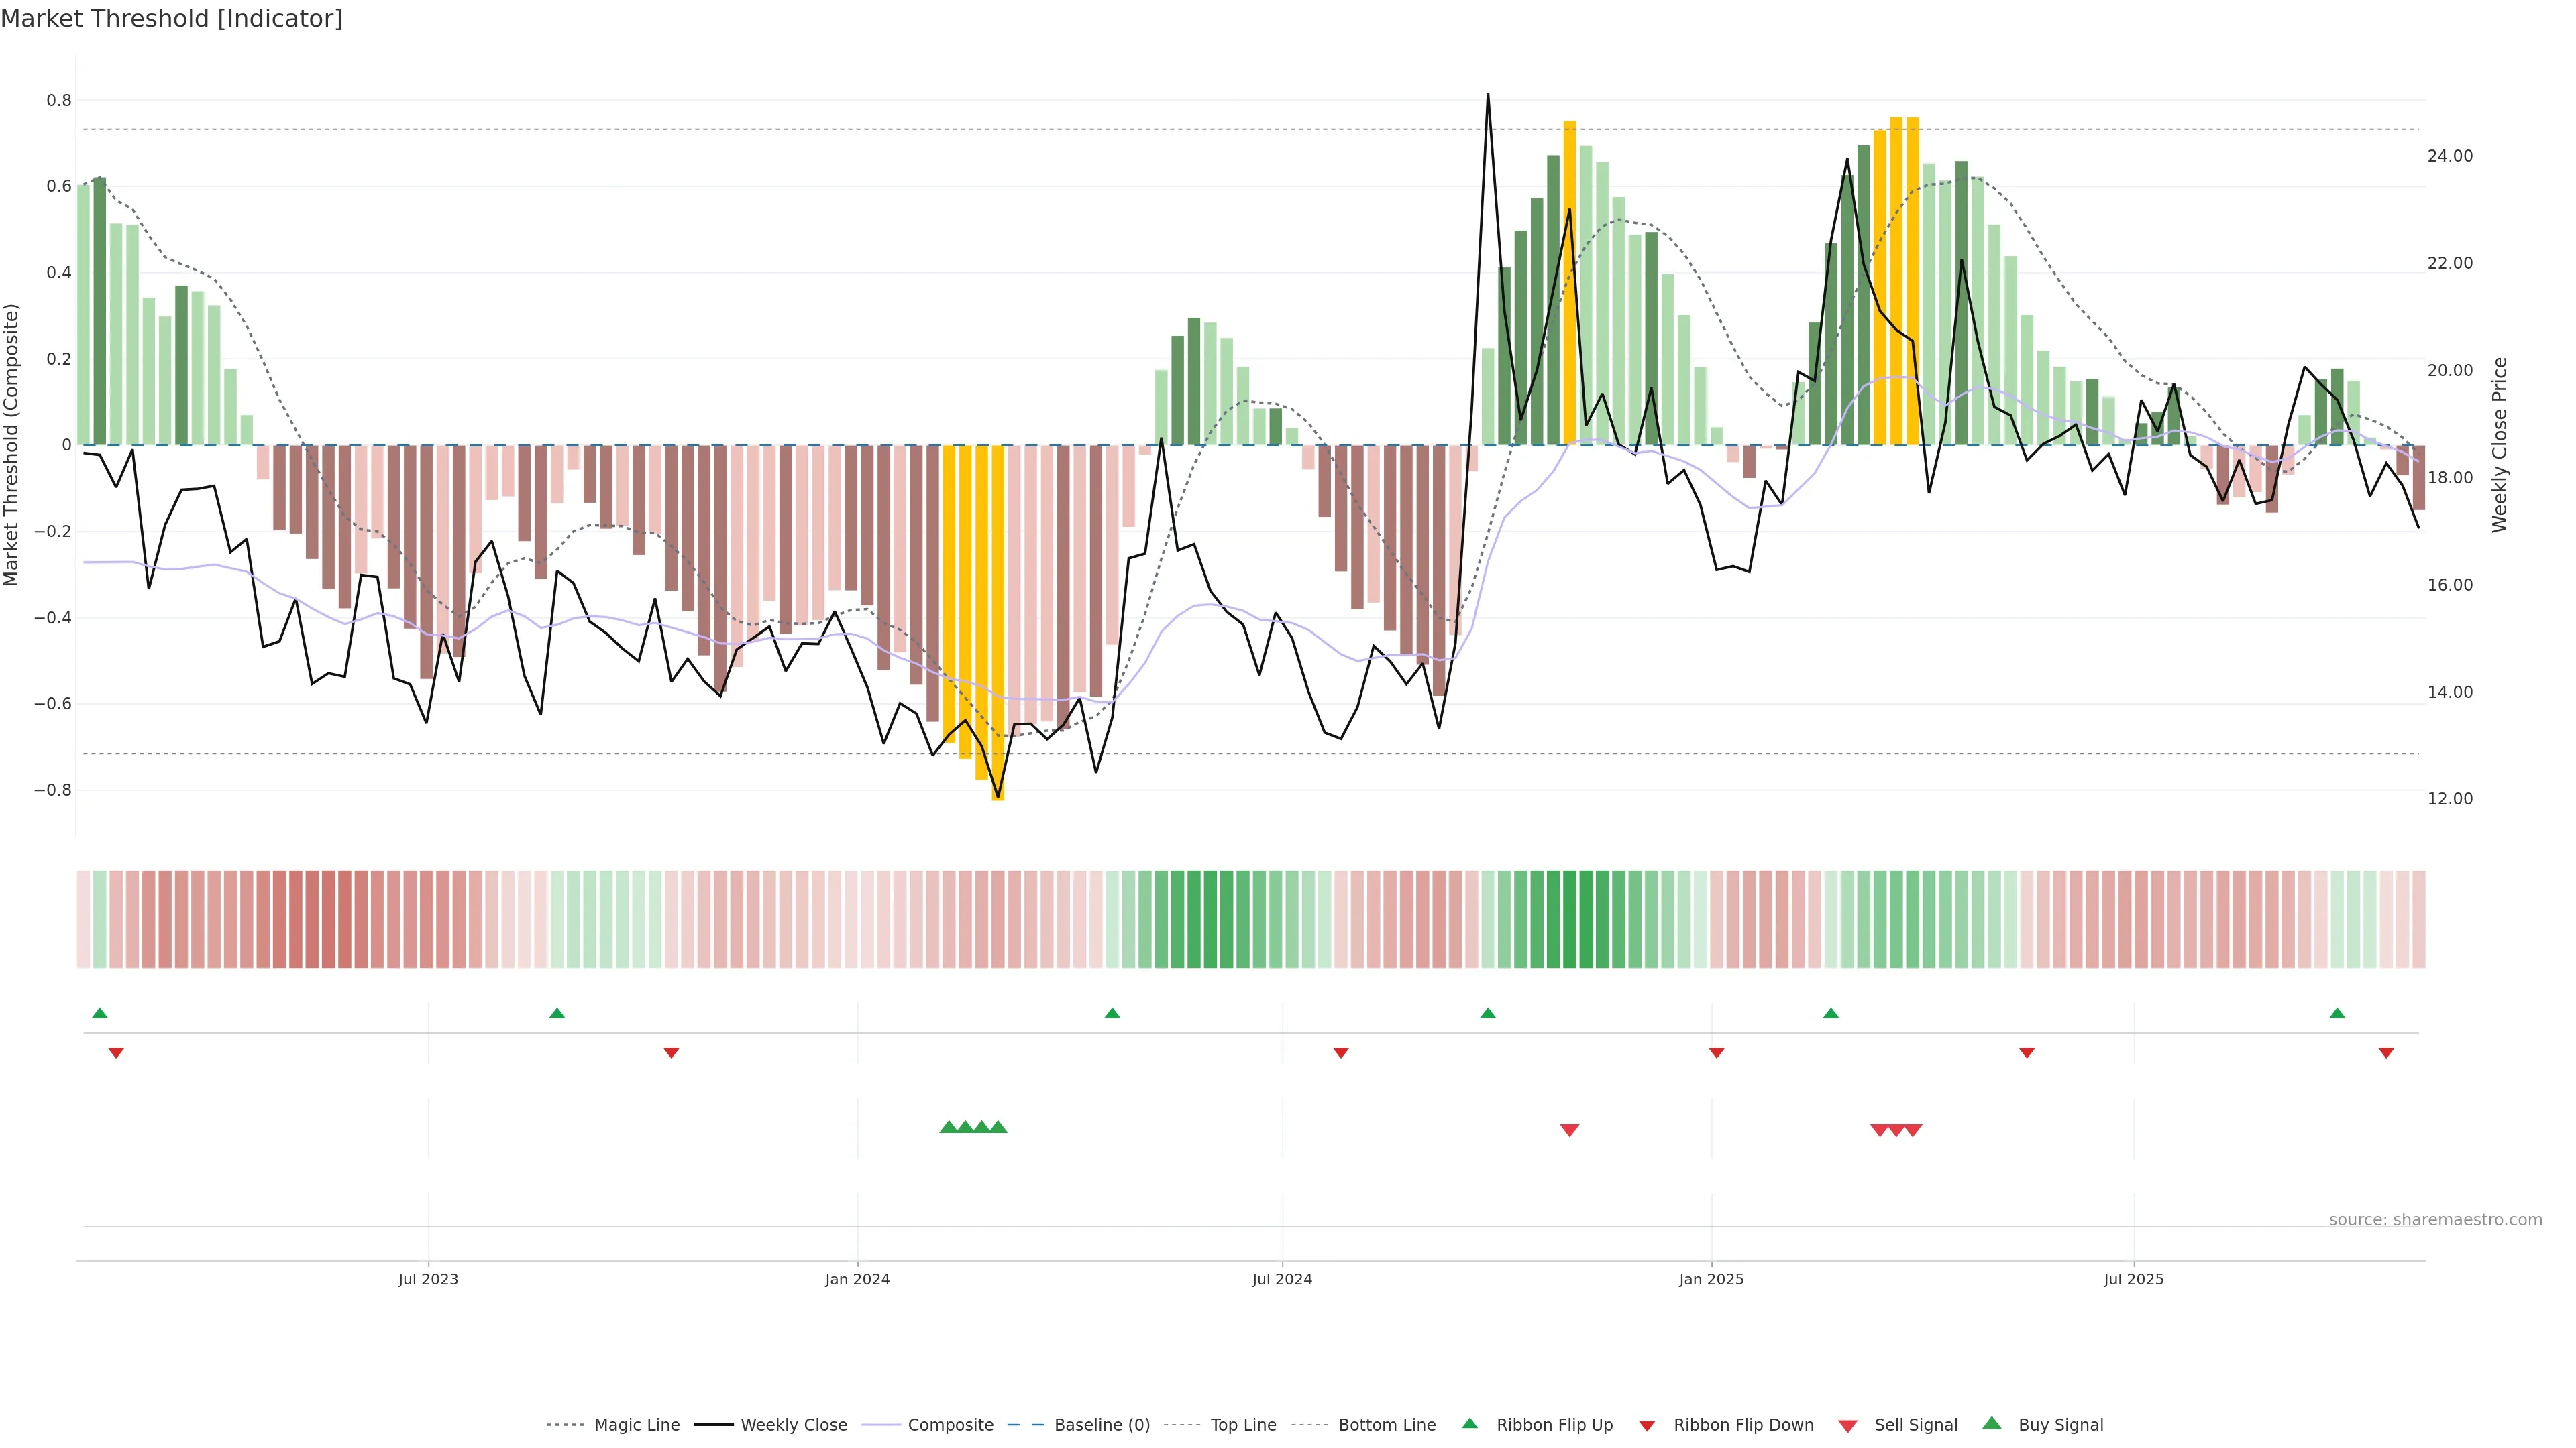The width and height of the screenshot is (2576, 1448).
Task: Toggle Composite line legend entry
Action: pos(950,1425)
